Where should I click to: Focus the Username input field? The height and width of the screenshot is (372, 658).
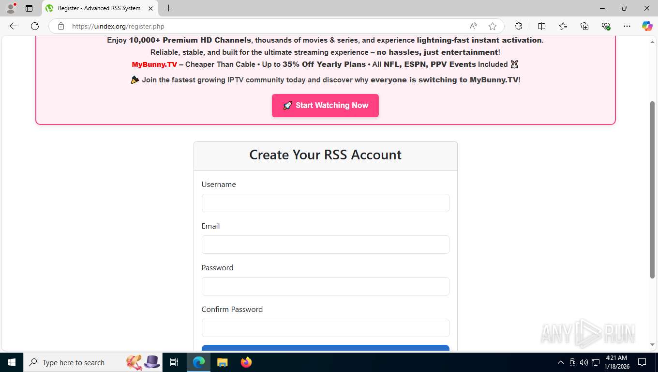click(325, 203)
